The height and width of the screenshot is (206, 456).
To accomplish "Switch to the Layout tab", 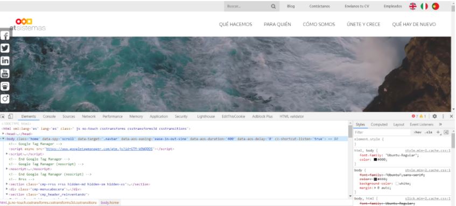I will 399,124.
